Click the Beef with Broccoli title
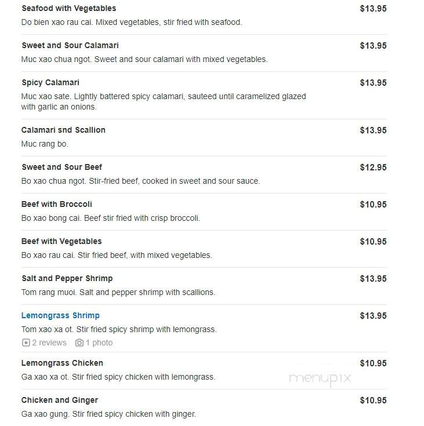 57,204
